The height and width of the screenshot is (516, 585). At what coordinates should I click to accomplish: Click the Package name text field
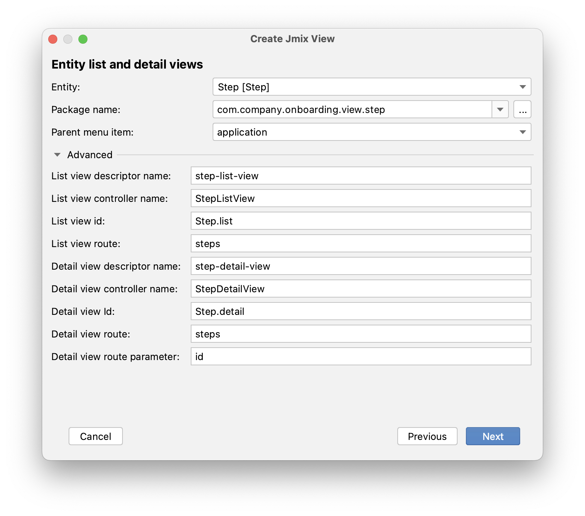click(x=352, y=110)
